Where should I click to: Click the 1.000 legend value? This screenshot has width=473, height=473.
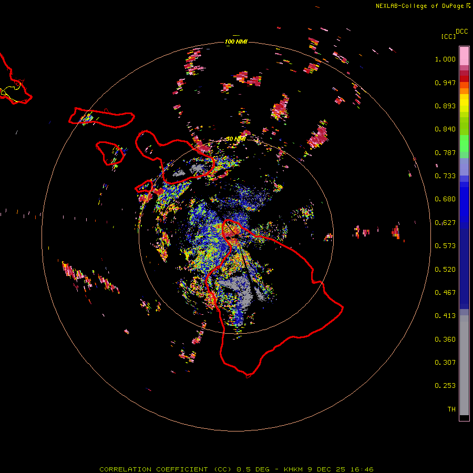click(445, 59)
